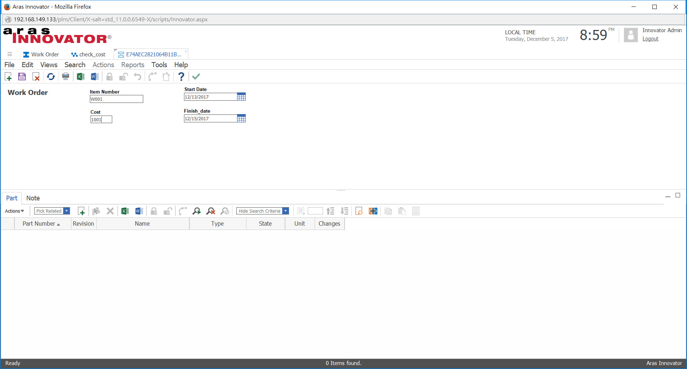The image size is (687, 369).
Task: Click the State column header
Action: [x=265, y=224]
